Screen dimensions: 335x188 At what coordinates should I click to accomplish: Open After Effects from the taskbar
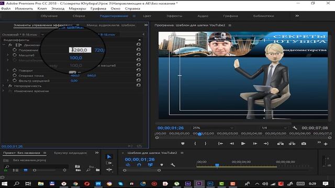(188, 183)
